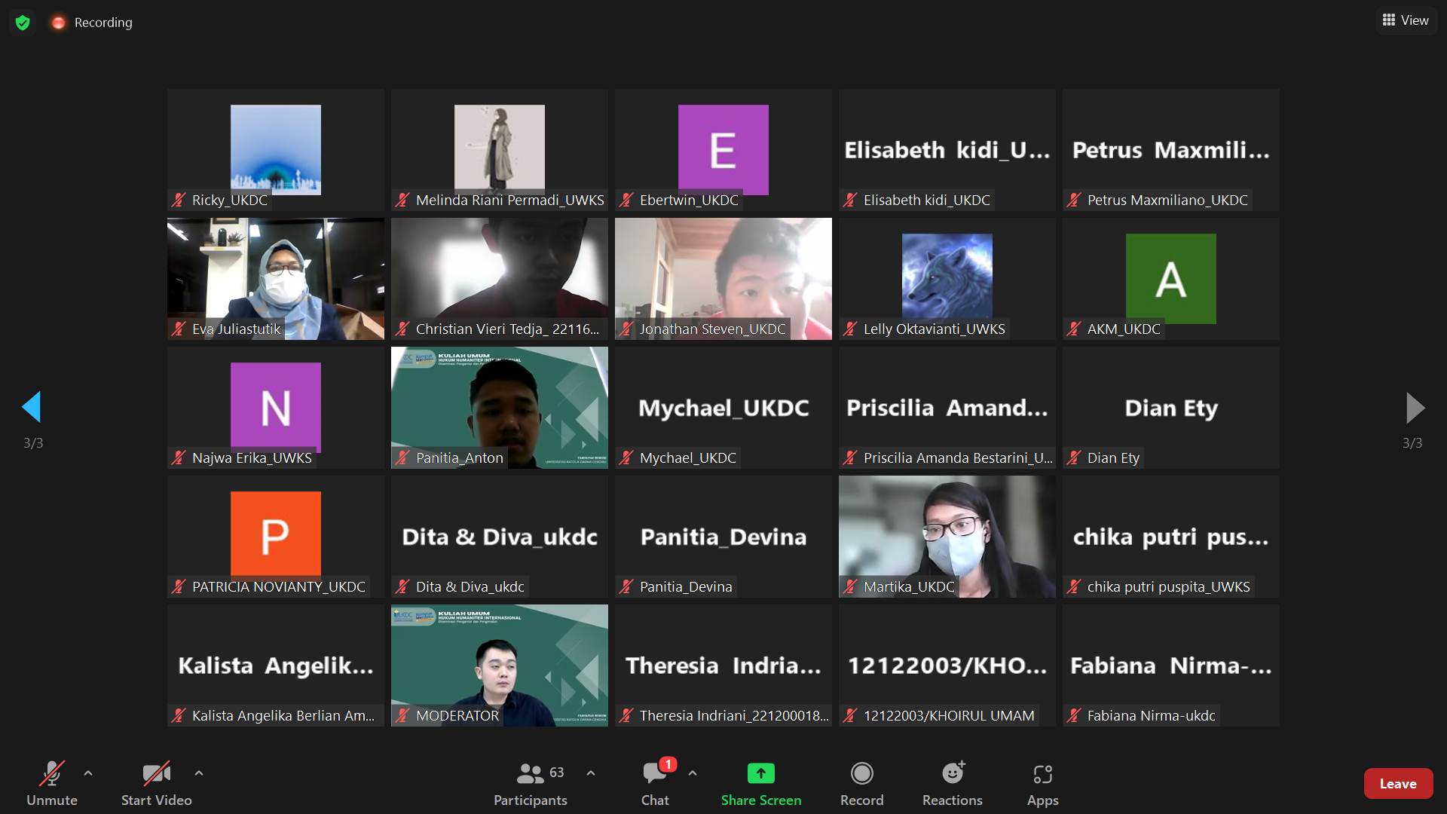Expand video options caret beside Start Video
Viewport: 1447px width, 814px height.
point(199,773)
